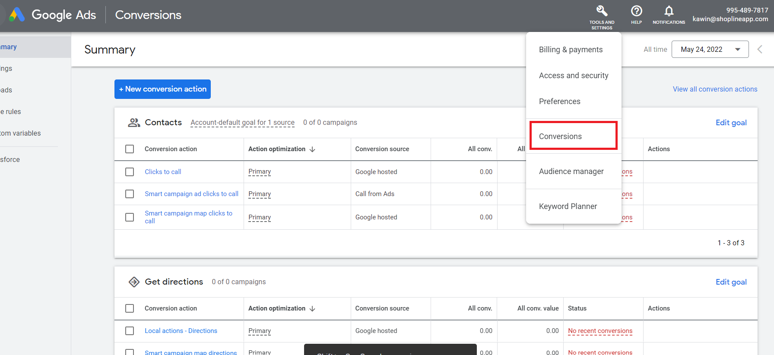Click the Get directions diamond icon
The image size is (774, 355).
134,282
